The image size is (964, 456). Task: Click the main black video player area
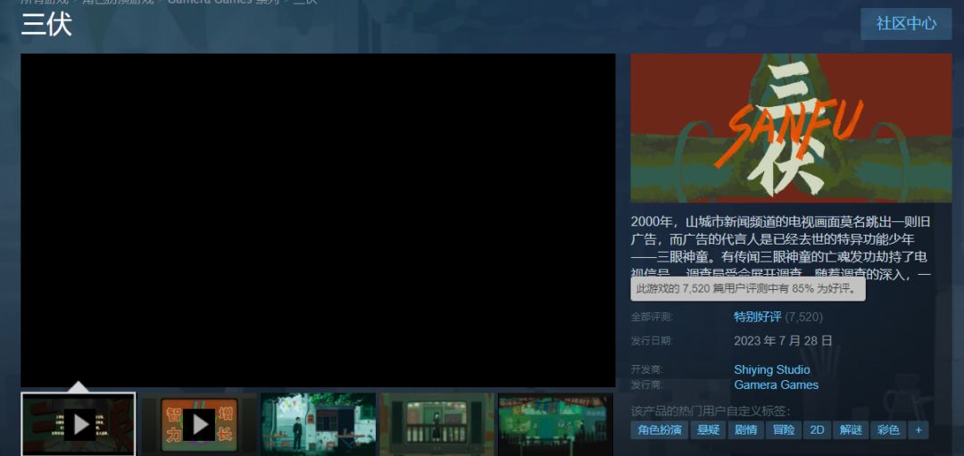(x=318, y=220)
